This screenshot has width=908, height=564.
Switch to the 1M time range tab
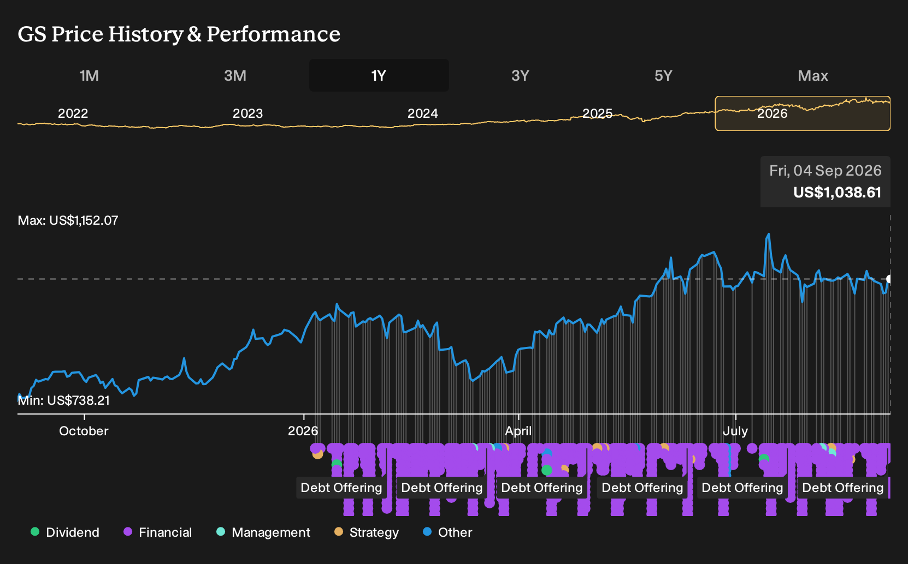[89, 75]
